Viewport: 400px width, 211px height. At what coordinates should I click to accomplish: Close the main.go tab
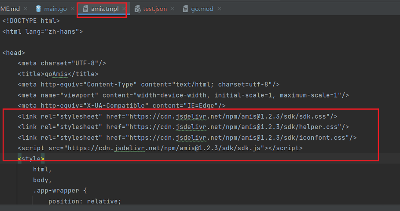pyautogui.click(x=72, y=9)
